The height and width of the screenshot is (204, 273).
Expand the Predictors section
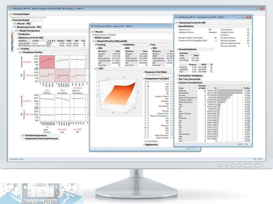(17, 34)
